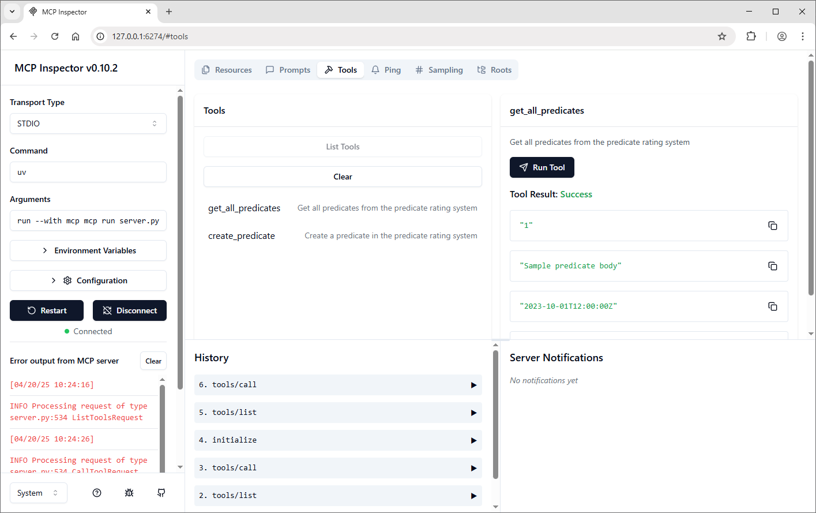This screenshot has height=513, width=816.
Task: Click the [04/20/25 10:24:16] log timestamp
Action: [x=52, y=385]
